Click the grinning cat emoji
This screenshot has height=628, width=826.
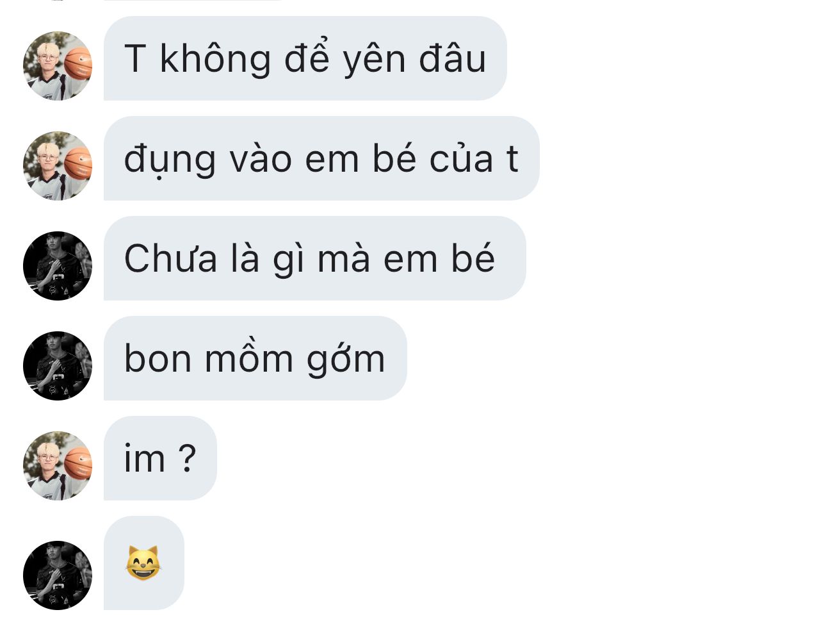pyautogui.click(x=143, y=563)
